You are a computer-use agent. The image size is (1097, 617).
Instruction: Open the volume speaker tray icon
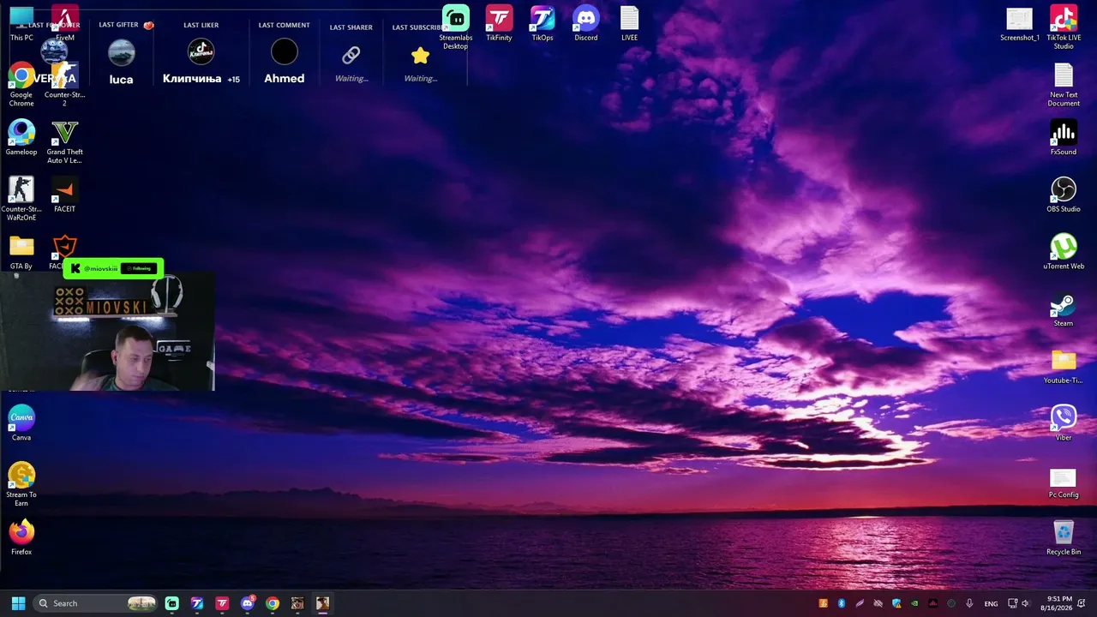click(1025, 603)
